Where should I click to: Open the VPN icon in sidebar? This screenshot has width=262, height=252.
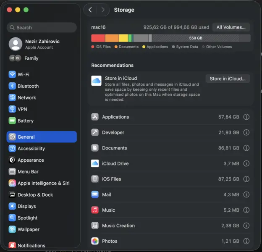click(x=12, y=109)
